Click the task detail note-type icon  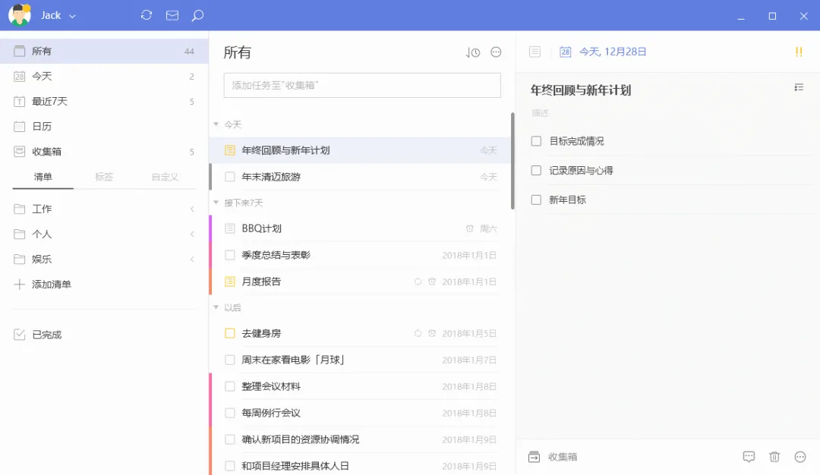point(535,52)
